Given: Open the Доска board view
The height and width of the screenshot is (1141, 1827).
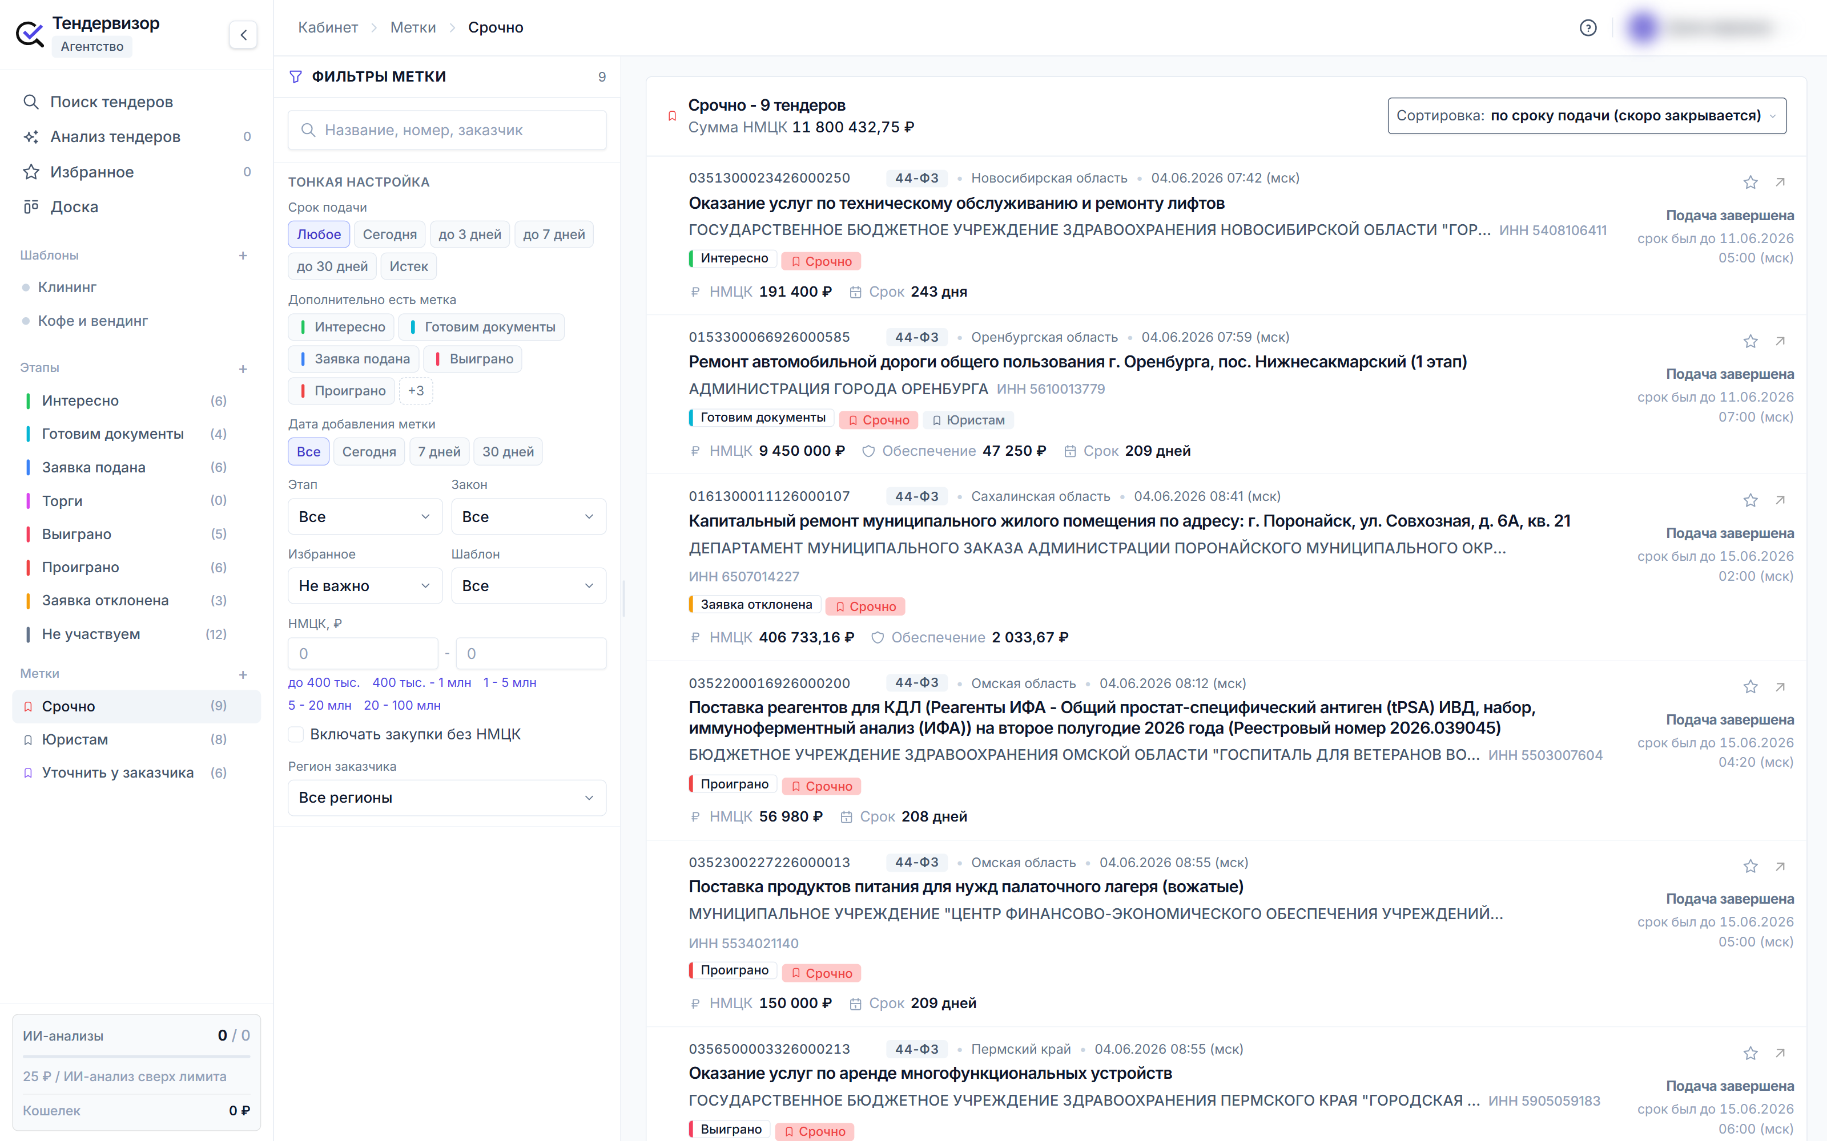Looking at the screenshot, I should [136, 207].
